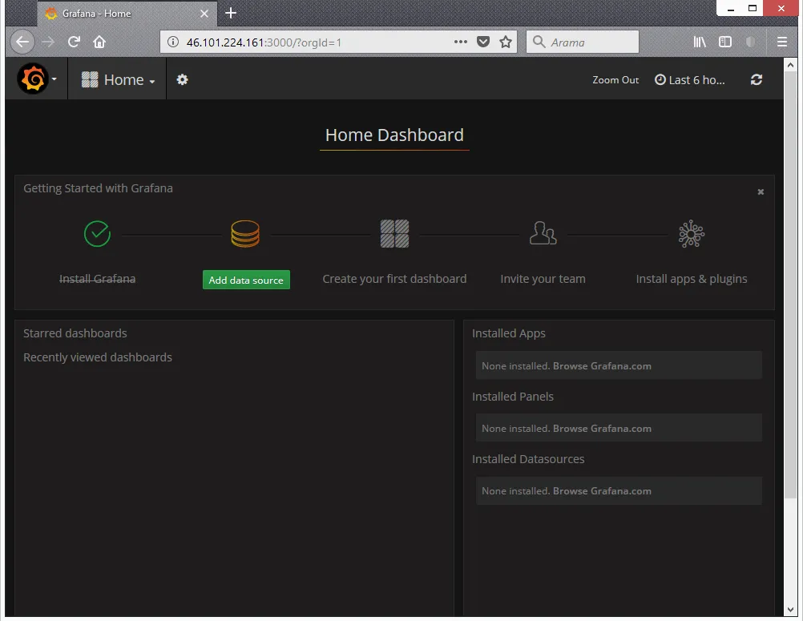Open Create your first dashboard link
This screenshot has width=803, height=621.
394,279
